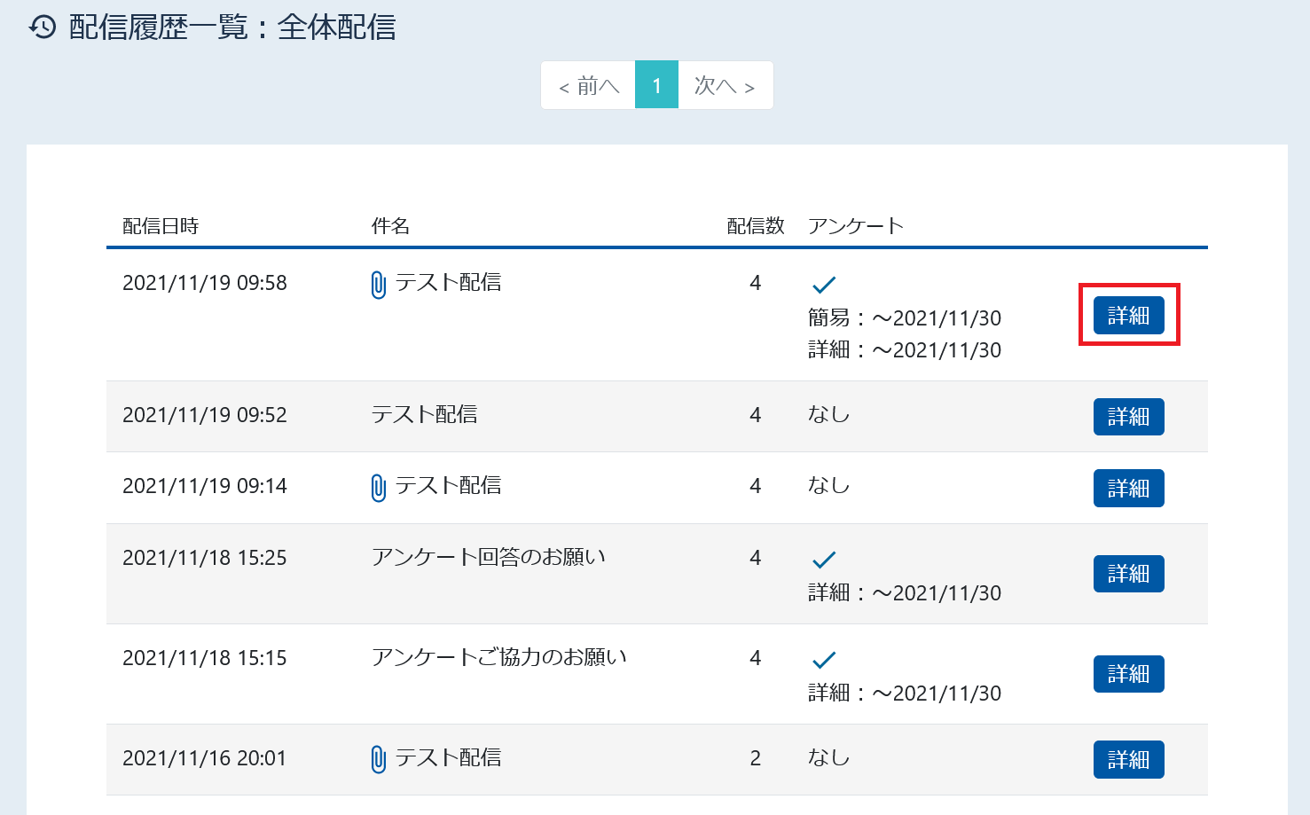
Task: Click the history clock icon beside the page title
Action: point(43,27)
